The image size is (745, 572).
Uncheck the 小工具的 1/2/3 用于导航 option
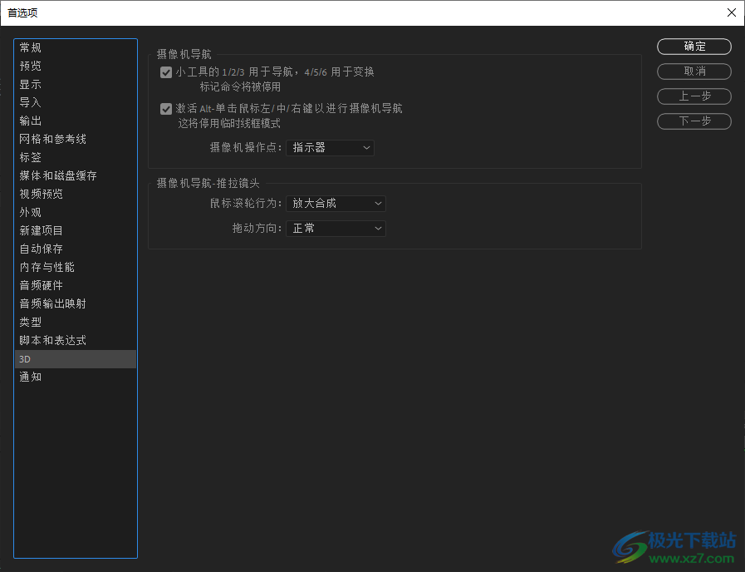point(166,72)
